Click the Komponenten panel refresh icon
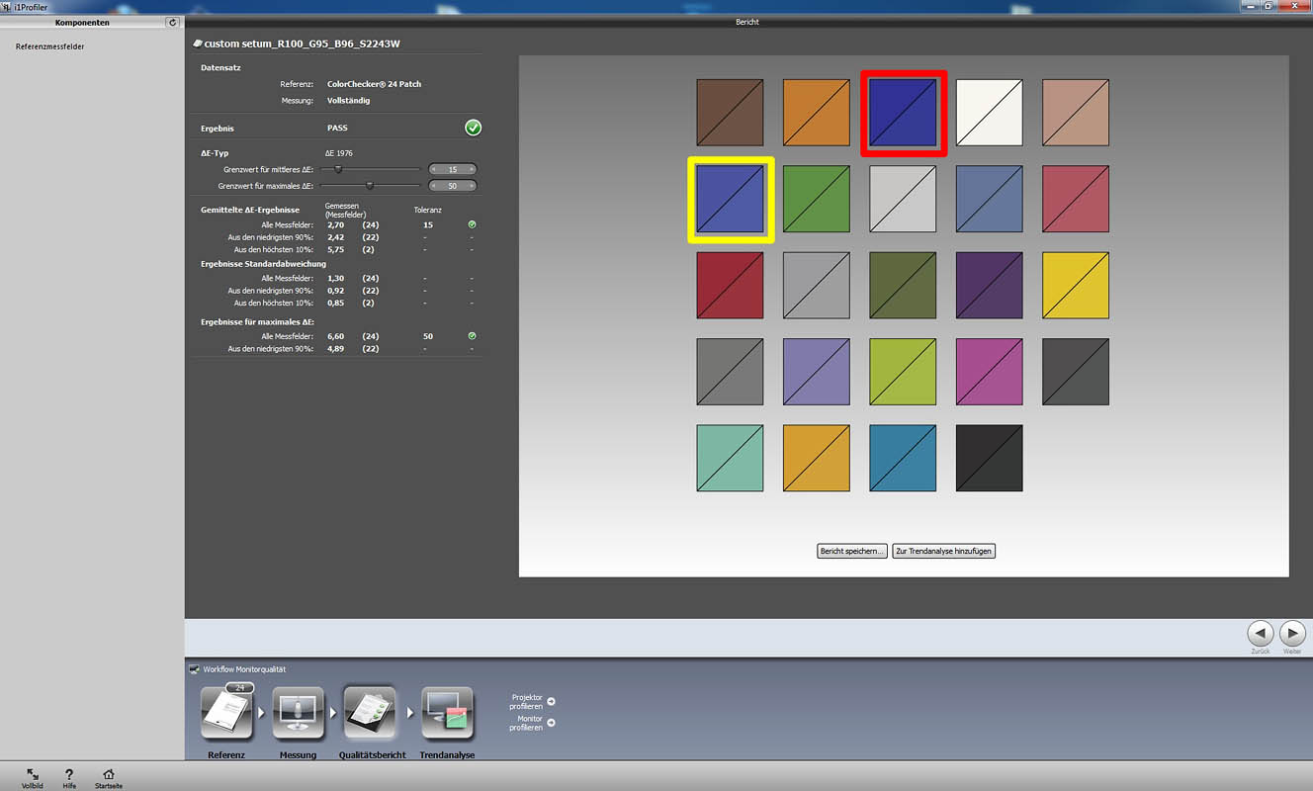 click(173, 22)
